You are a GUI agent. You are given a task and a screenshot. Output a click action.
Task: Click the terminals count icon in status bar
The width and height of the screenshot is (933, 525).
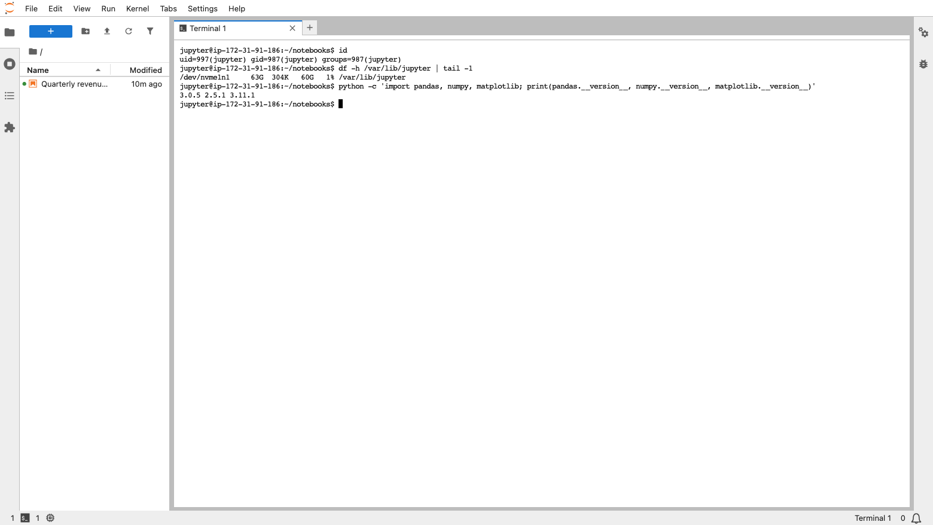(25, 518)
